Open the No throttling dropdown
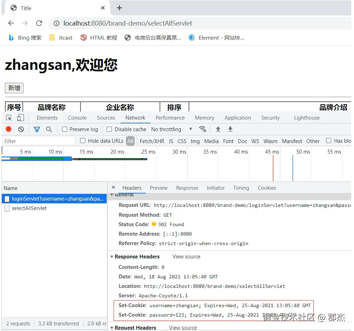The width and height of the screenshot is (354, 331). (172, 129)
